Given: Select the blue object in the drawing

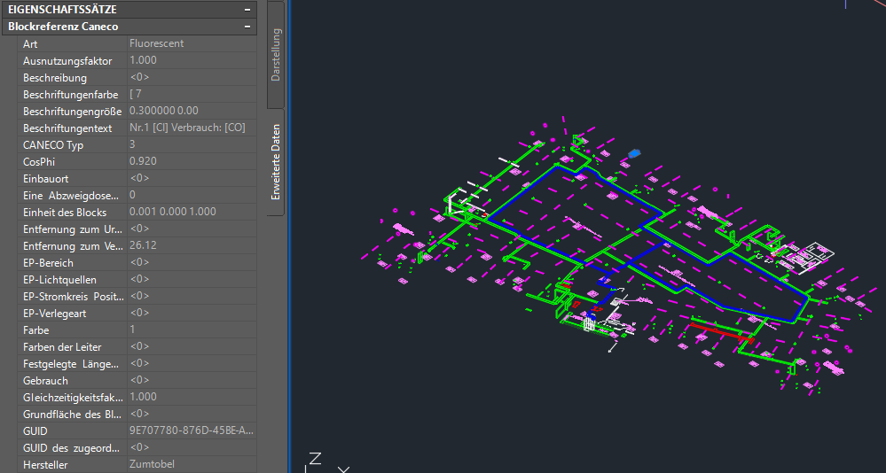Looking at the screenshot, I should 632,153.
